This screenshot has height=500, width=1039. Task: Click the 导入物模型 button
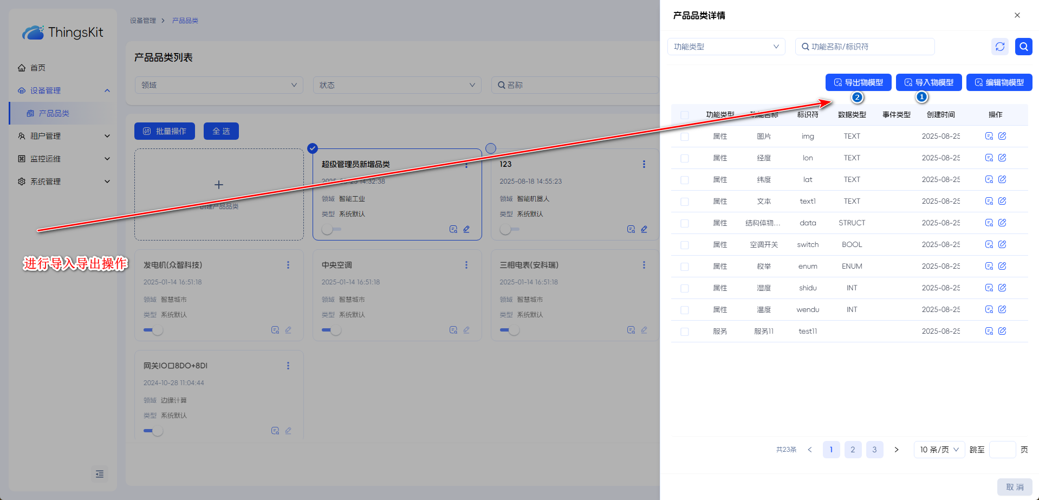928,82
